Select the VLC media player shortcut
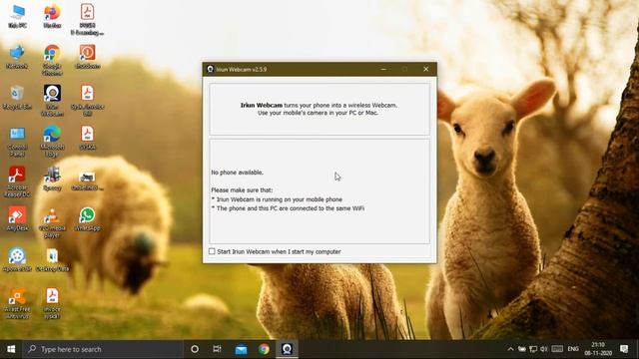The image size is (639, 359). 52,222
